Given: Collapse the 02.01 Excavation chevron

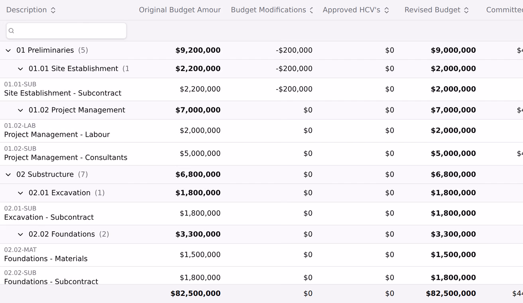Looking at the screenshot, I should pos(20,193).
